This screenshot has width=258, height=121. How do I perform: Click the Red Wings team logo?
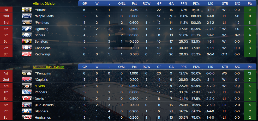(27, 54)
